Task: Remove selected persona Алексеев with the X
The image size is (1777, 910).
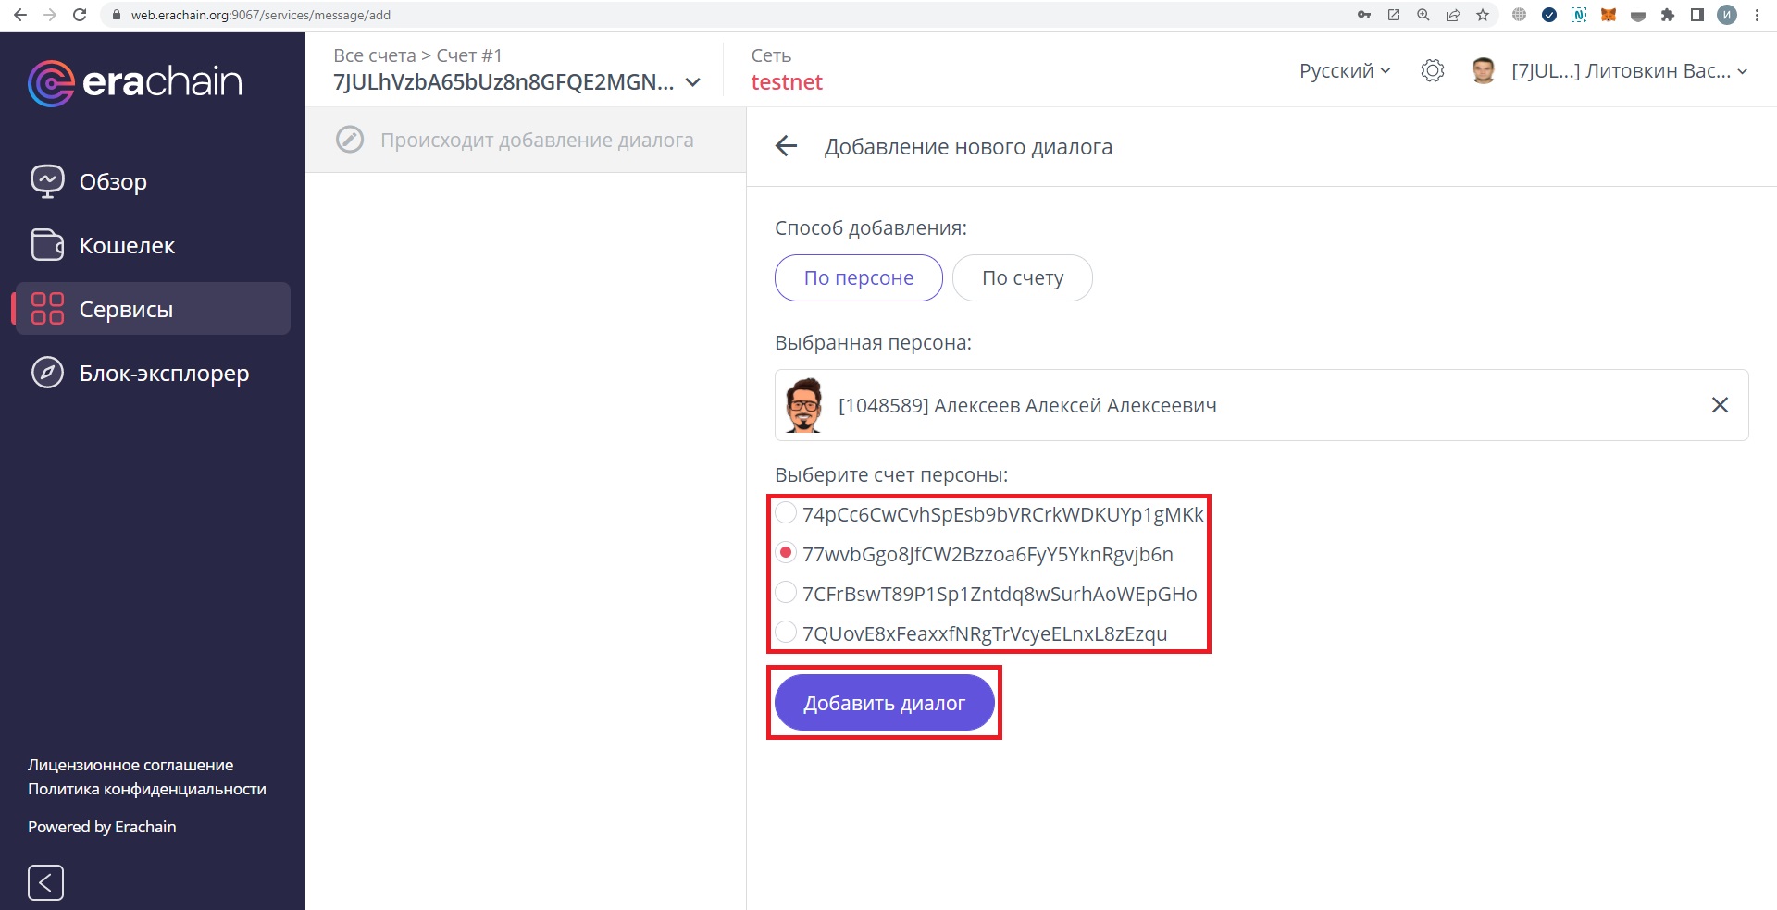Action: pos(1721,404)
